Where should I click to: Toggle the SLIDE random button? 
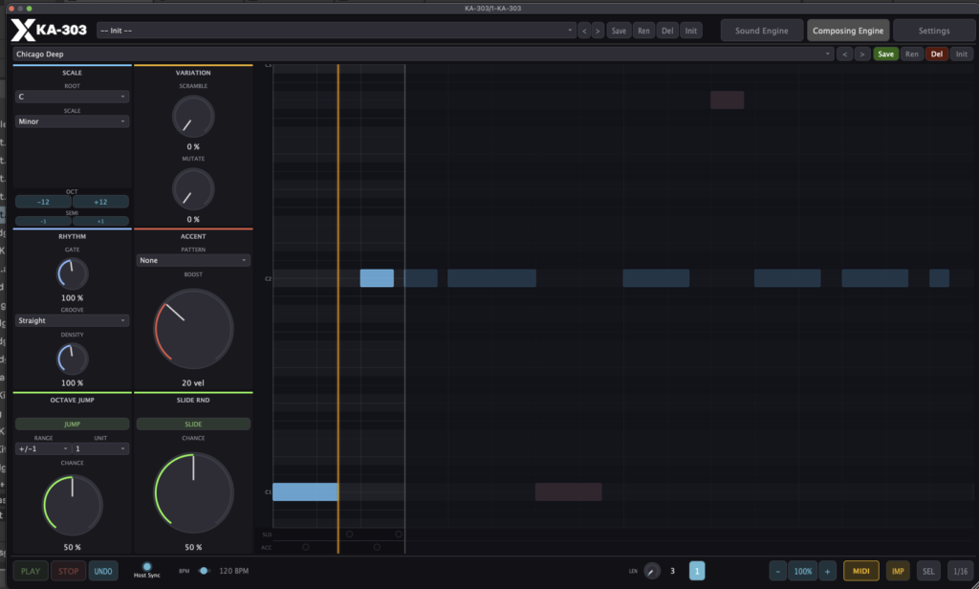point(193,425)
